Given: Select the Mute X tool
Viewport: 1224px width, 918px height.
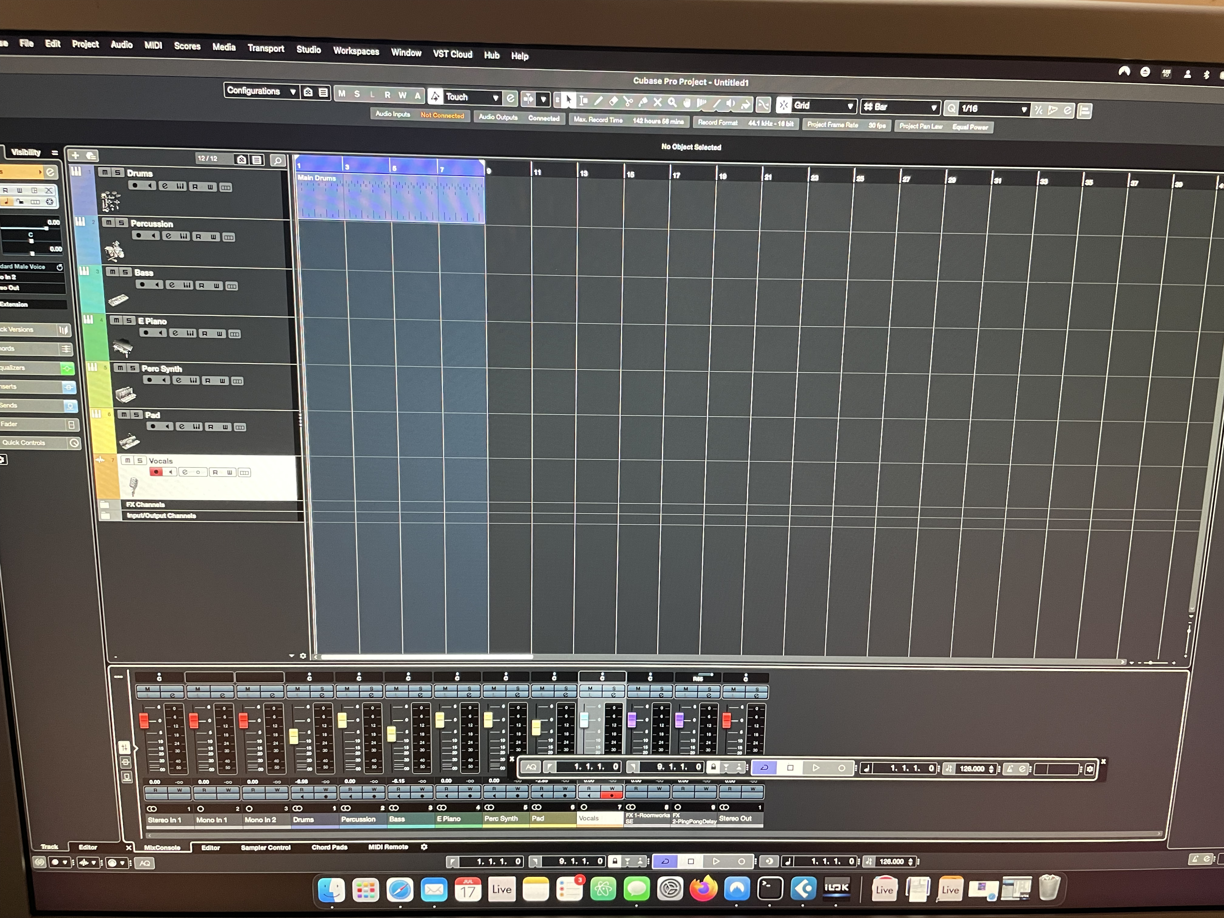Looking at the screenshot, I should click(657, 102).
